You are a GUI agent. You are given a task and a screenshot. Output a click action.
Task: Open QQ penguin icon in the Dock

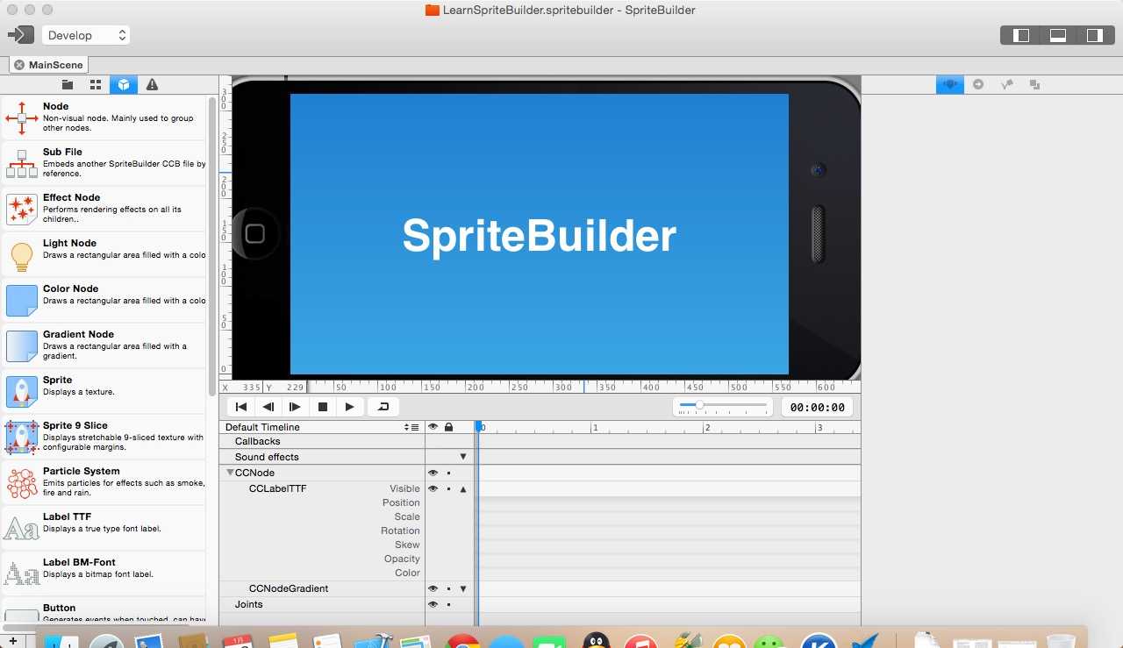tap(597, 642)
